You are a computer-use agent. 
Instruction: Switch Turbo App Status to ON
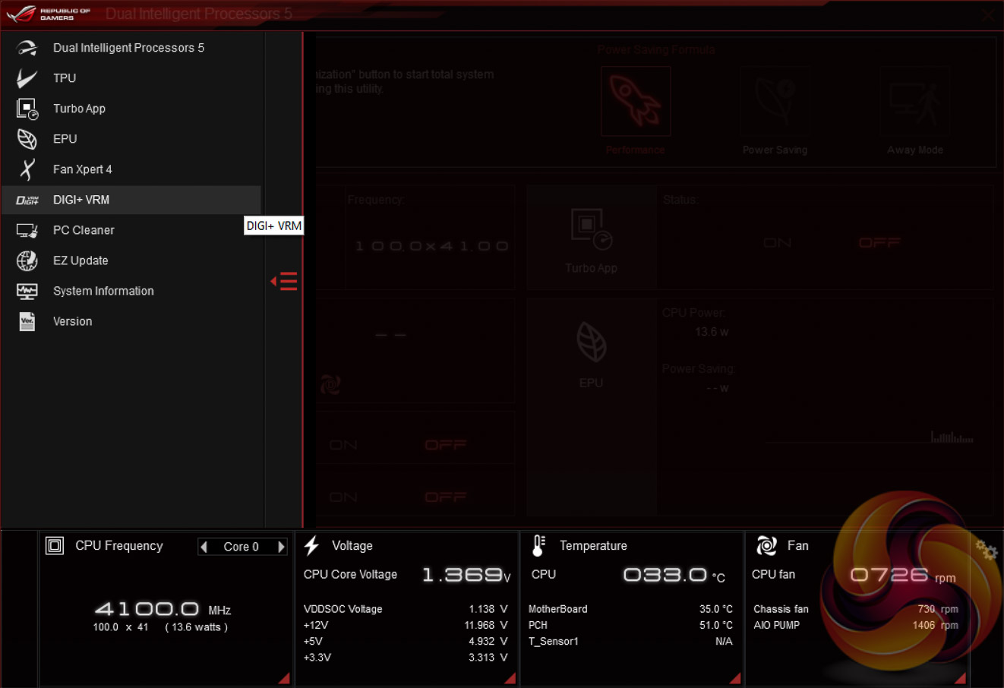click(x=778, y=243)
